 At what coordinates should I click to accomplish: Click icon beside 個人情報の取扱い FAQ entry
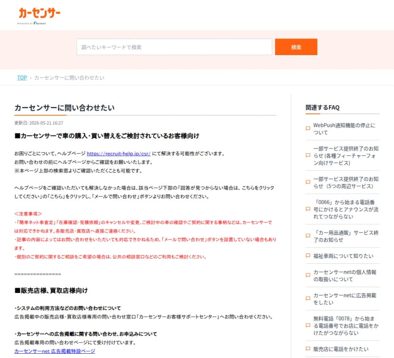[x=308, y=275]
